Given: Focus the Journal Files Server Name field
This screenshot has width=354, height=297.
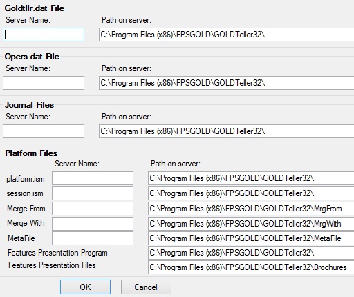Looking at the screenshot, I should coord(44,131).
